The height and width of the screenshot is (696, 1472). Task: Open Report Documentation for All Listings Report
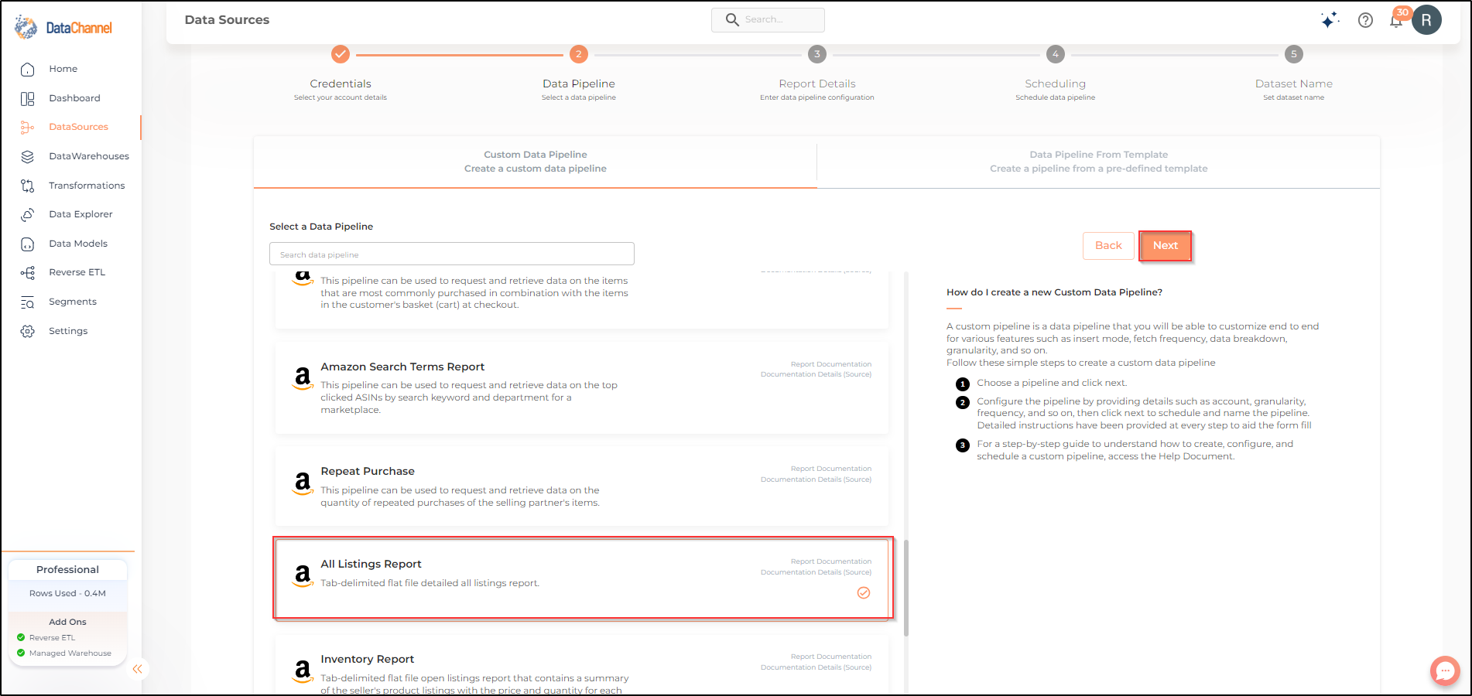(x=831, y=561)
